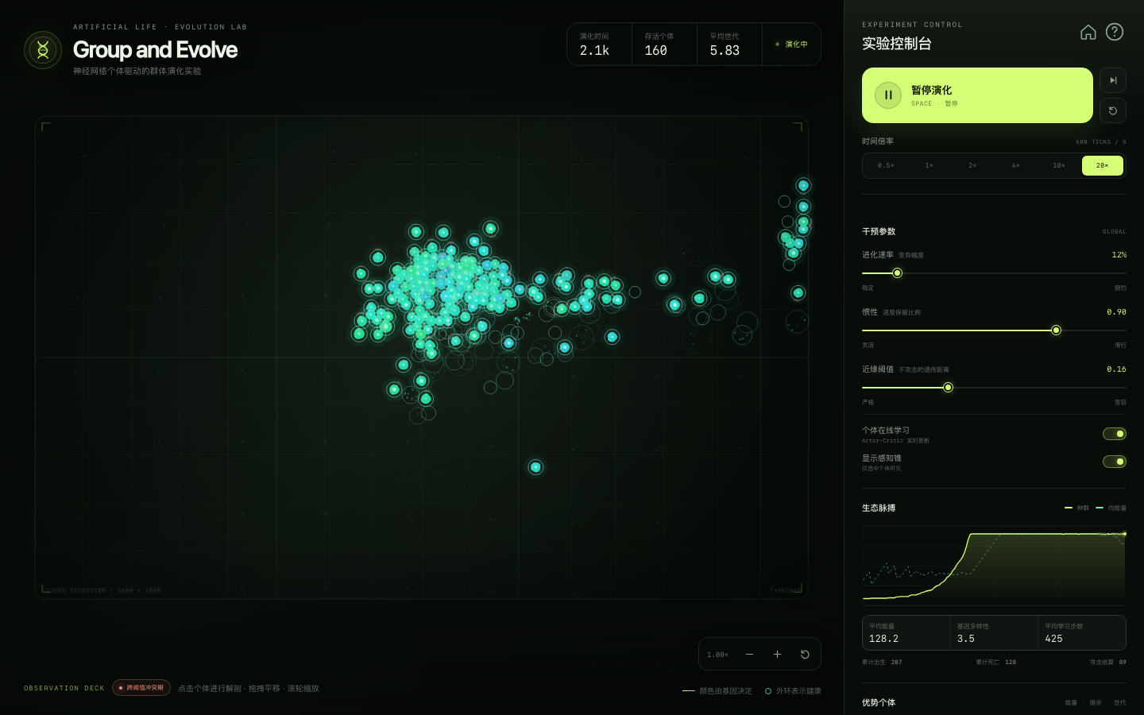Click the 种群 legend entry in 生态脉搏

click(x=1076, y=508)
